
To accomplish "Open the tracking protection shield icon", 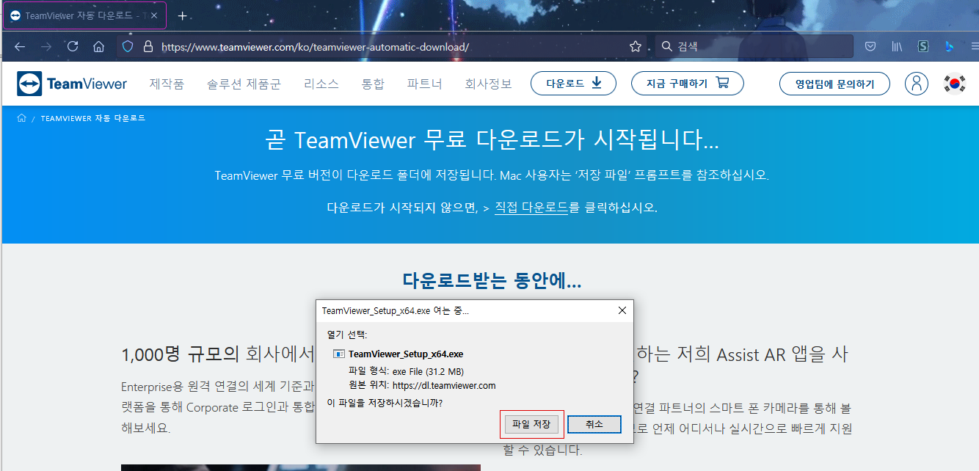I will (128, 46).
